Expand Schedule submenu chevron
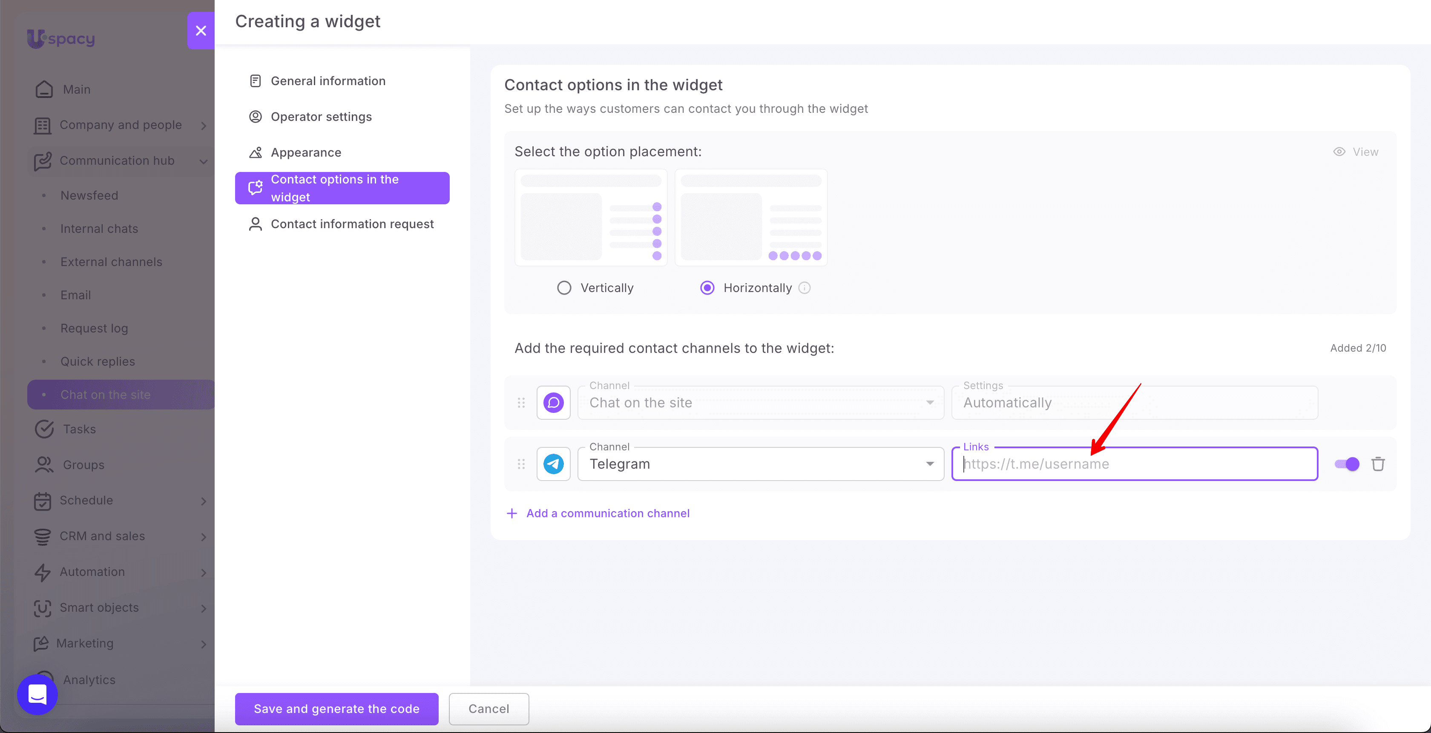This screenshot has height=733, width=1431. [203, 501]
